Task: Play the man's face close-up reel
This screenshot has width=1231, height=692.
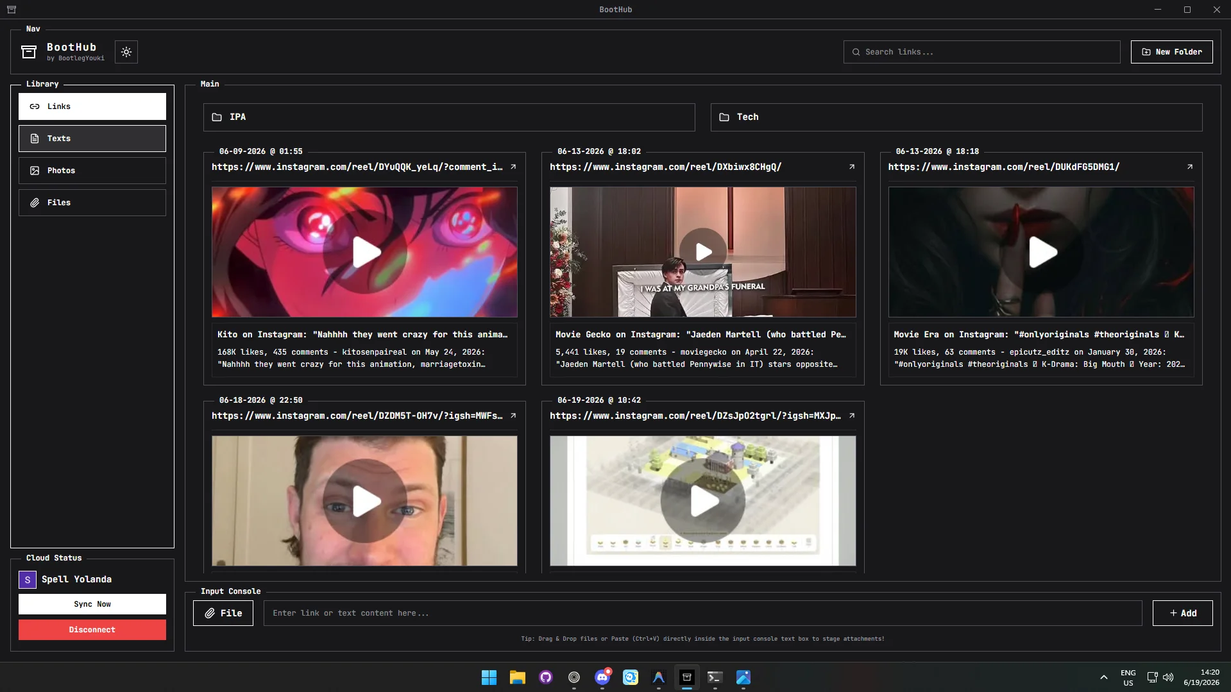Action: click(365, 501)
